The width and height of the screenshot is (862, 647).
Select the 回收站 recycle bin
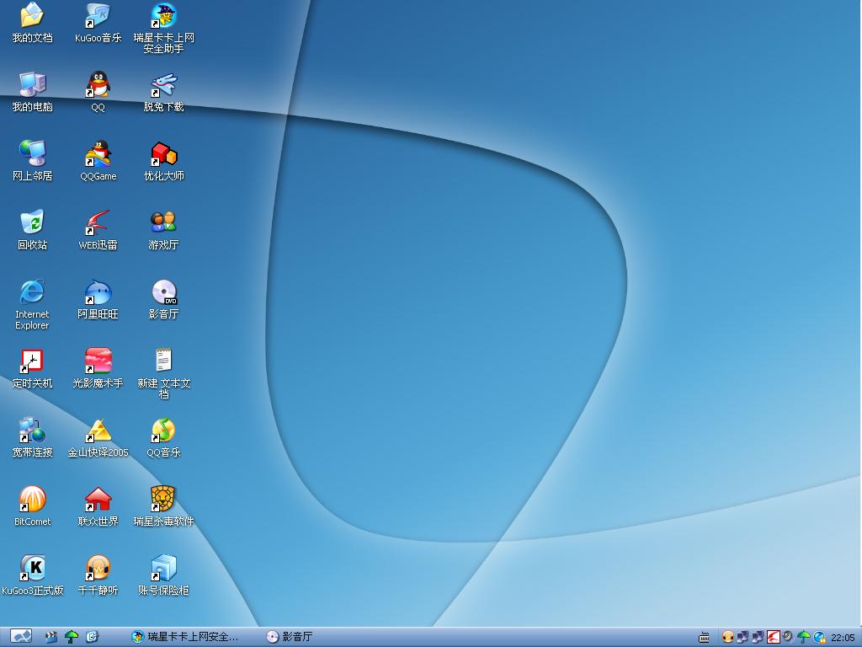32,223
